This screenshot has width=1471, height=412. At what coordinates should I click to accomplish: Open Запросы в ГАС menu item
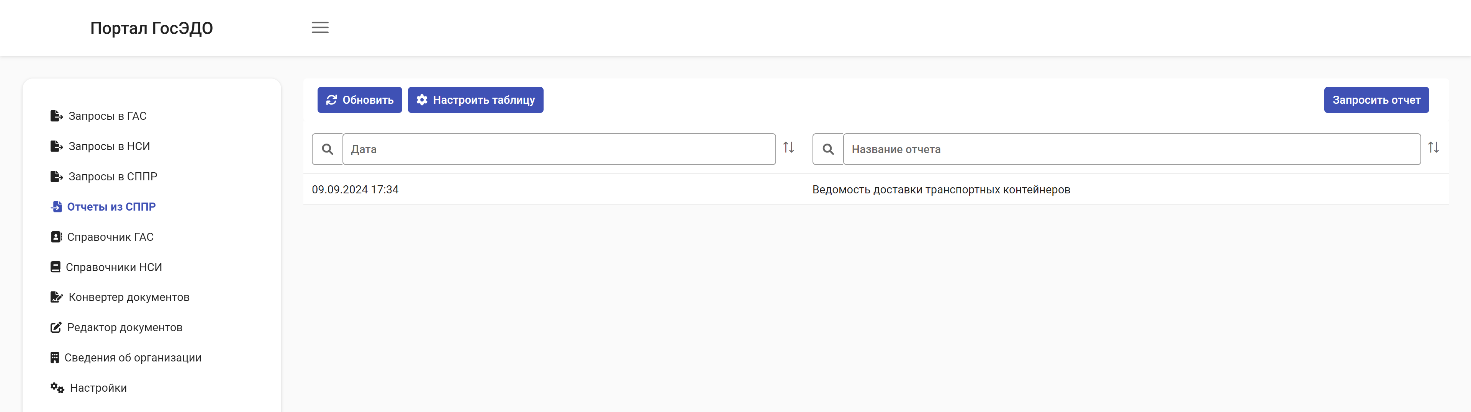click(x=107, y=116)
